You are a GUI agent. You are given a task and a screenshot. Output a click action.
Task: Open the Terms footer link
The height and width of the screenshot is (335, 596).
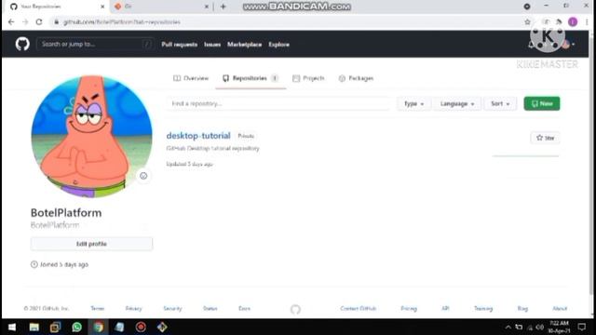97,308
